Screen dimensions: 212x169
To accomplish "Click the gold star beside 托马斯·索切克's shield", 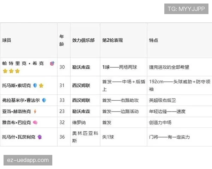I will tap(41, 86).
